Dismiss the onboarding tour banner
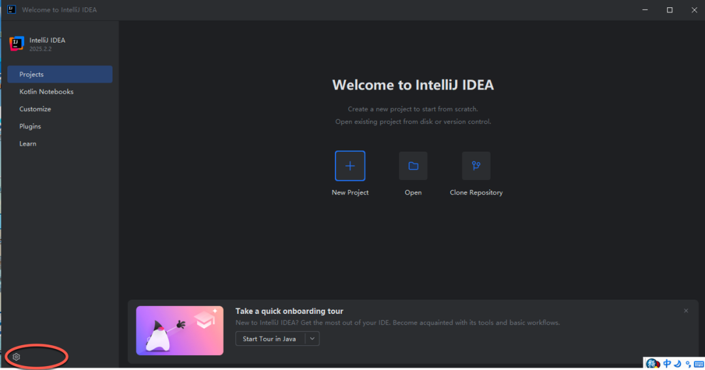The width and height of the screenshot is (705, 370). (685, 311)
